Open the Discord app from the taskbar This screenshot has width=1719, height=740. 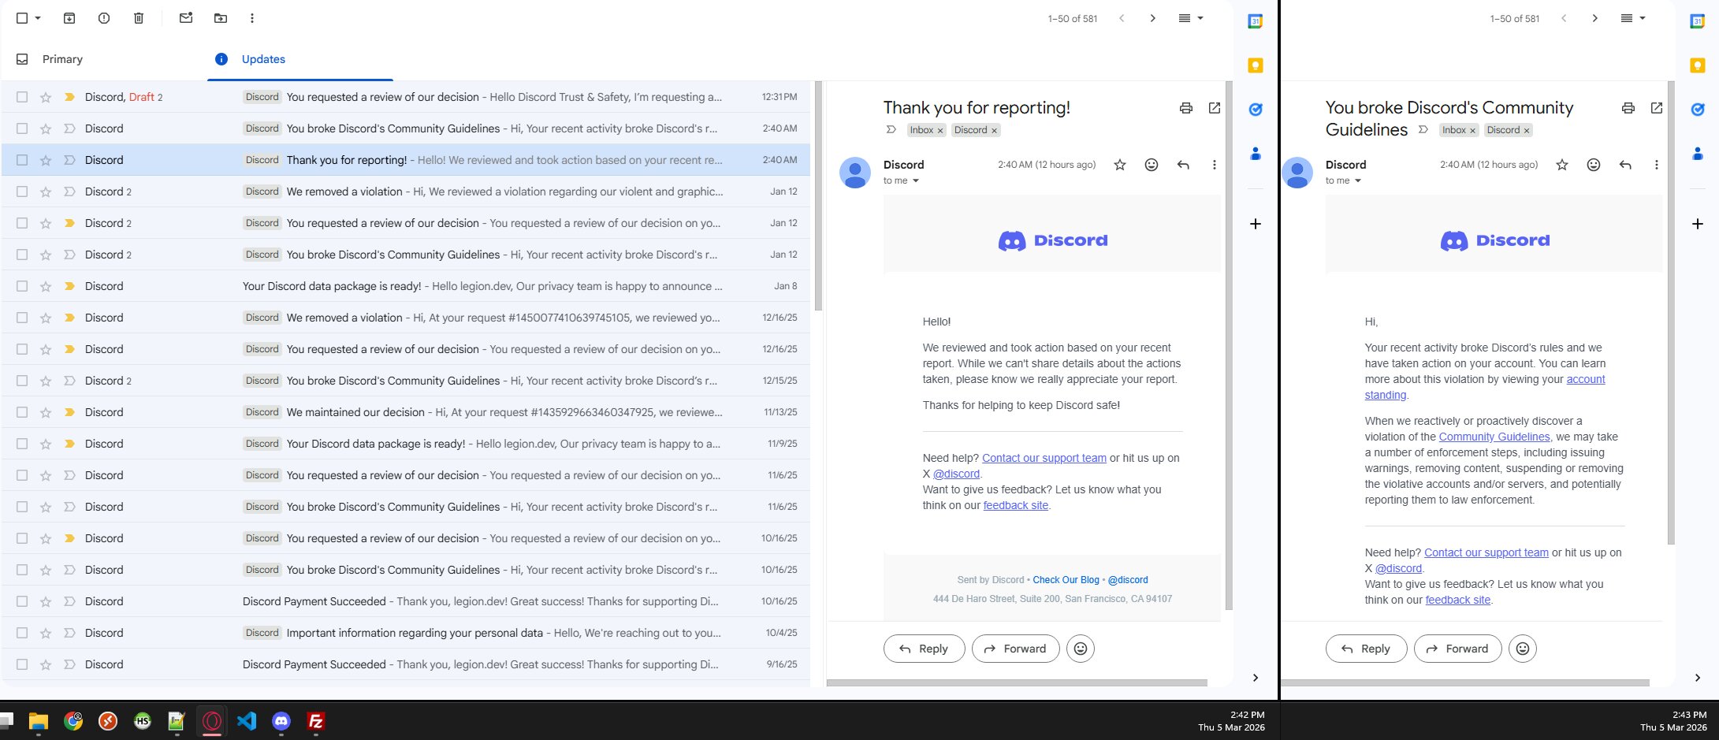(x=281, y=720)
